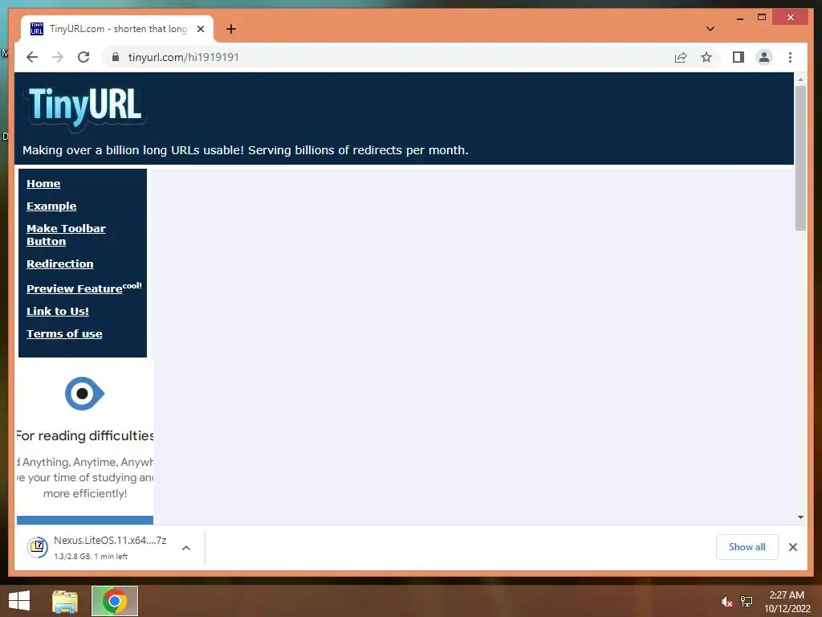Screen dimensions: 822x617
Task: Expand the tab search chevron
Action: coord(710,29)
